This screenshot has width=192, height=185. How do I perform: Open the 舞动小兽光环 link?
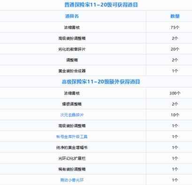point(72,180)
